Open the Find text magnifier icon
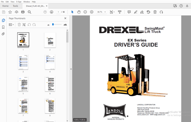This screenshot has width=191, height=122. tap(29, 12)
